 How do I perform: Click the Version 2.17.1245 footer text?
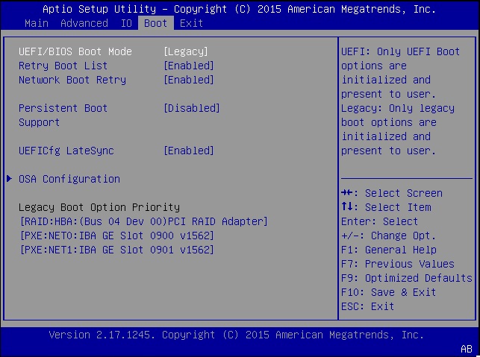tap(237, 335)
